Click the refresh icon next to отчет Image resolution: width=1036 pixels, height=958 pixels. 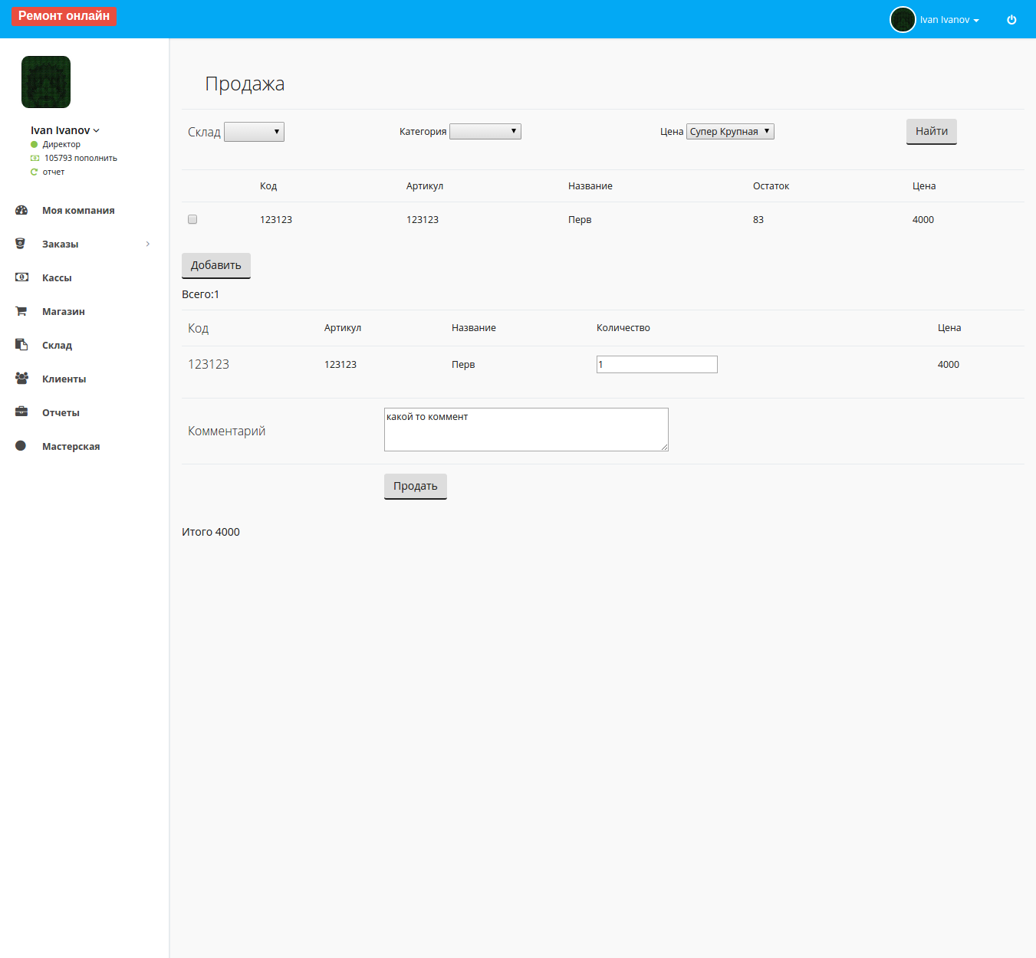34,172
